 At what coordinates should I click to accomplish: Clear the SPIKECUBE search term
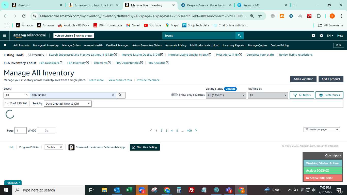coord(113,95)
